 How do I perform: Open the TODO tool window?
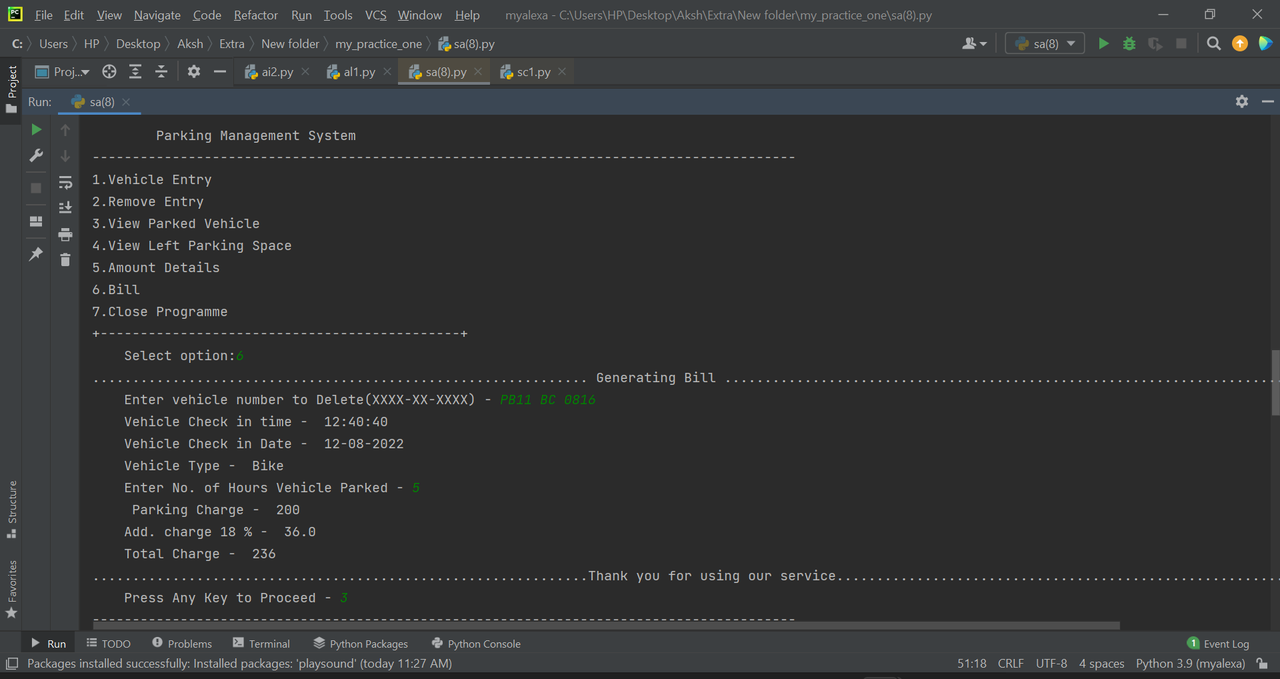pos(109,644)
